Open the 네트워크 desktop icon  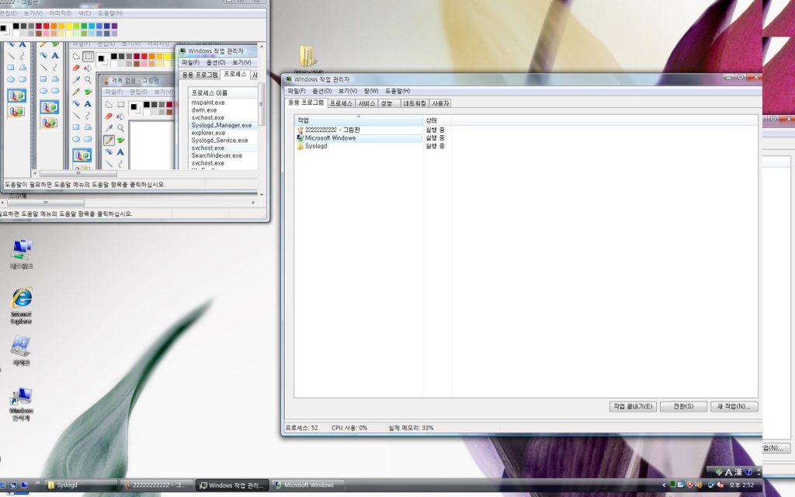point(21,254)
